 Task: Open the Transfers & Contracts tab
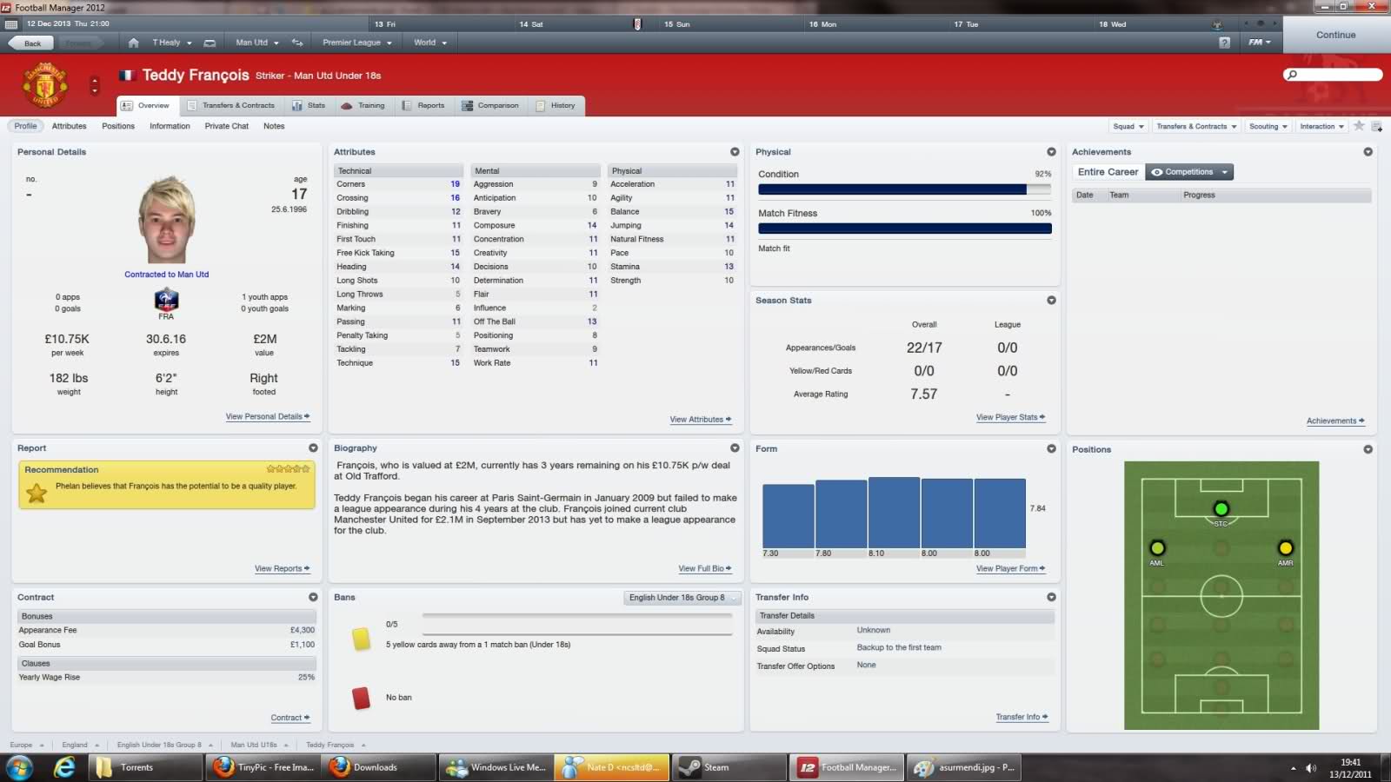pyautogui.click(x=230, y=105)
